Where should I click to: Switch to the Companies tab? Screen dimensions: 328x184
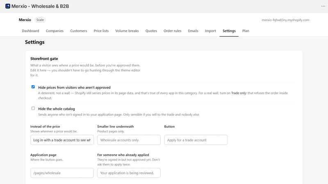55,31
